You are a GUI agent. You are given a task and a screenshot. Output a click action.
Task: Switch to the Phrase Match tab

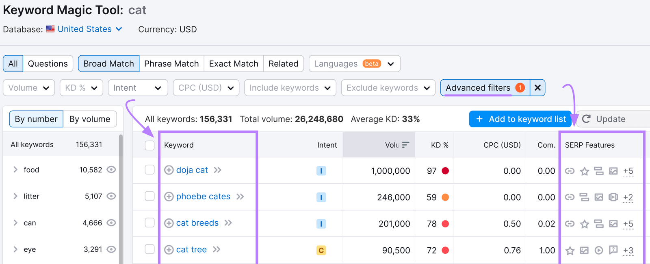coord(171,64)
